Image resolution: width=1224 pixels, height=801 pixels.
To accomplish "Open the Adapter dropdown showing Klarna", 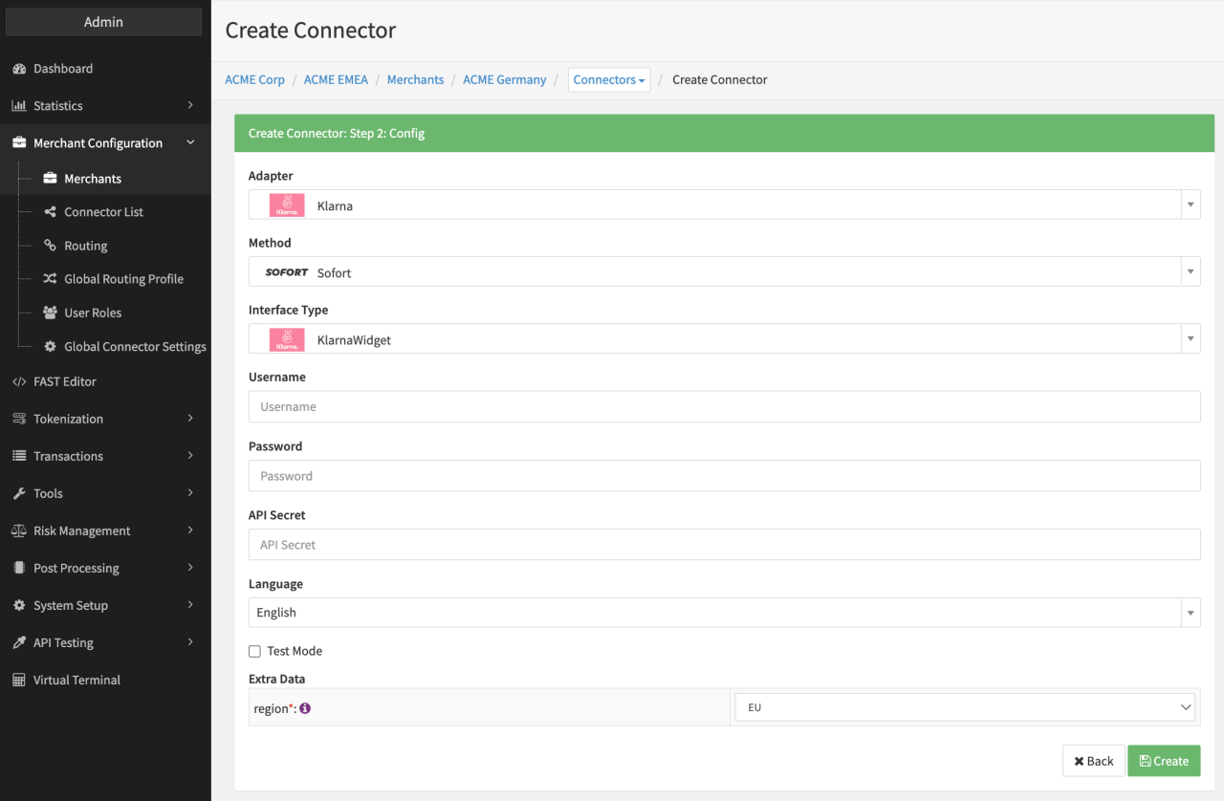I will [724, 205].
